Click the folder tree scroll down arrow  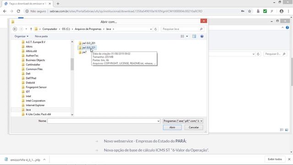pos(72,115)
